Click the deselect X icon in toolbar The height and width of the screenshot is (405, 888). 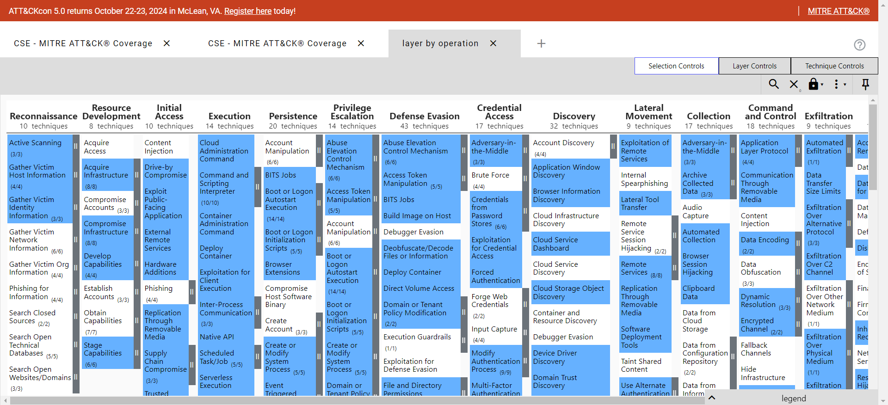click(794, 85)
